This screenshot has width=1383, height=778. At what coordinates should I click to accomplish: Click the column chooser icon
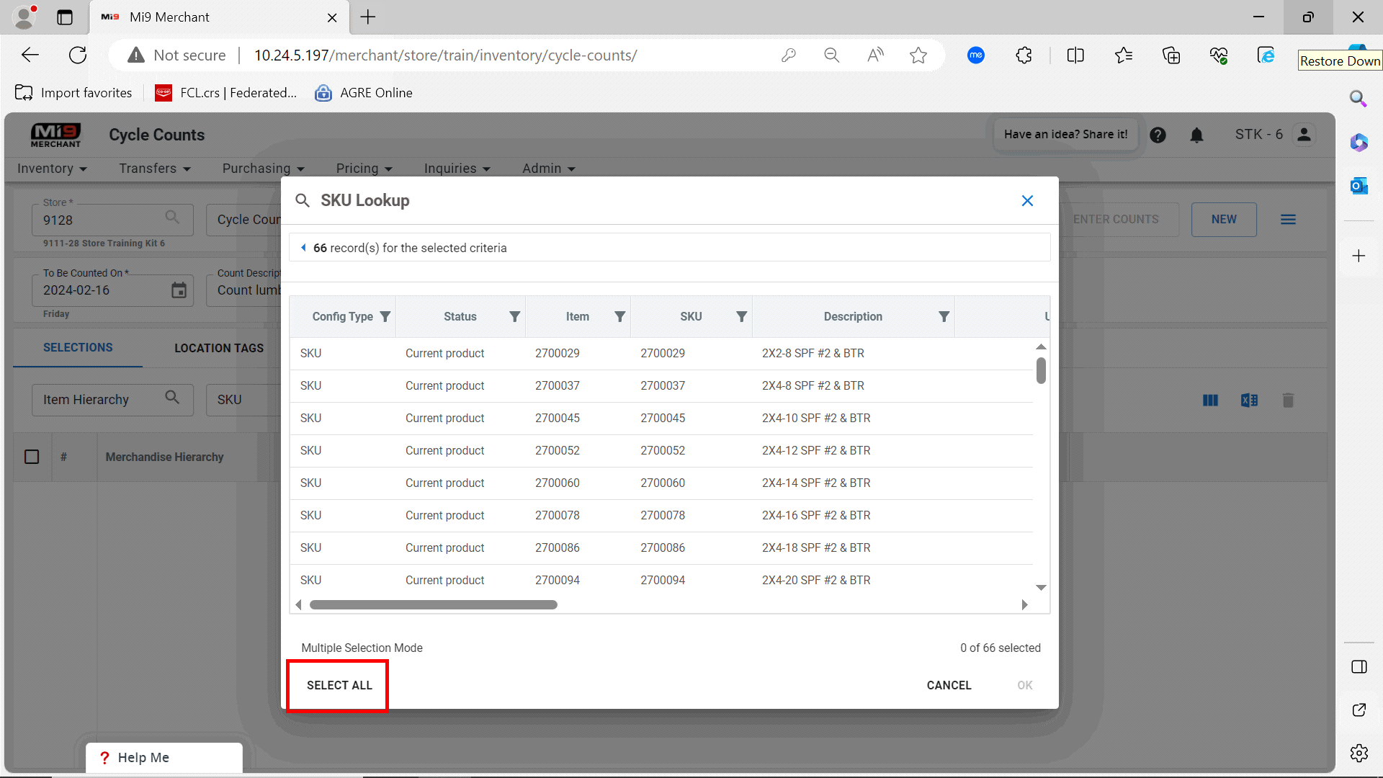coord(1210,401)
